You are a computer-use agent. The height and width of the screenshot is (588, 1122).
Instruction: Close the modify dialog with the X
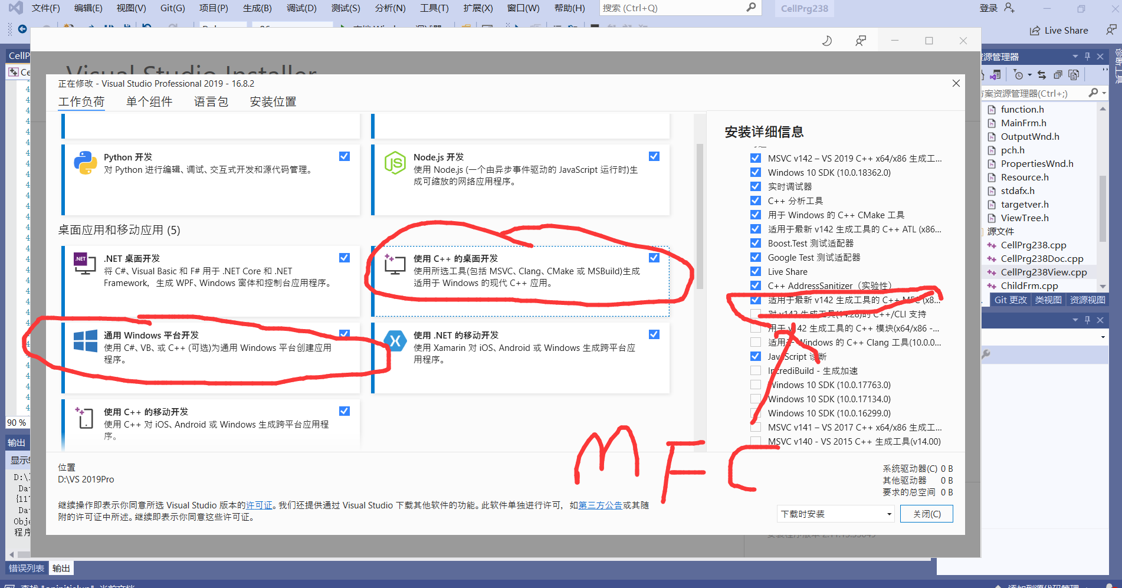click(x=956, y=83)
